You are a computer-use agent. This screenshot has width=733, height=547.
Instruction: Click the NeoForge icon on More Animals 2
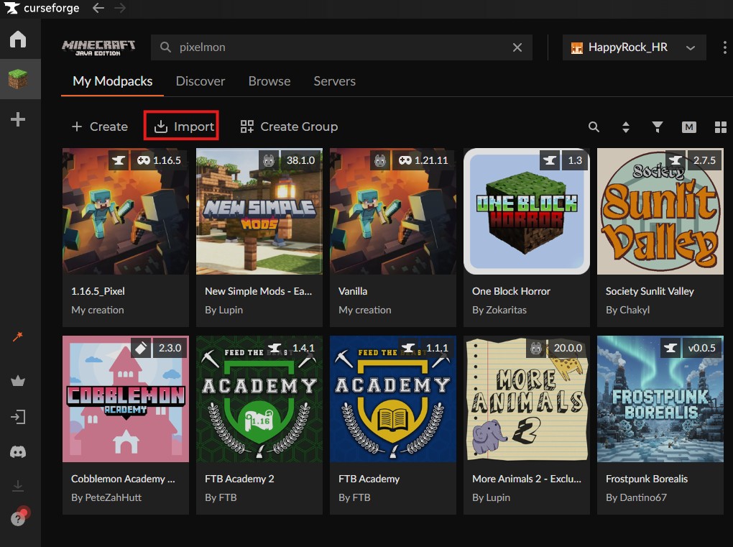coord(536,348)
